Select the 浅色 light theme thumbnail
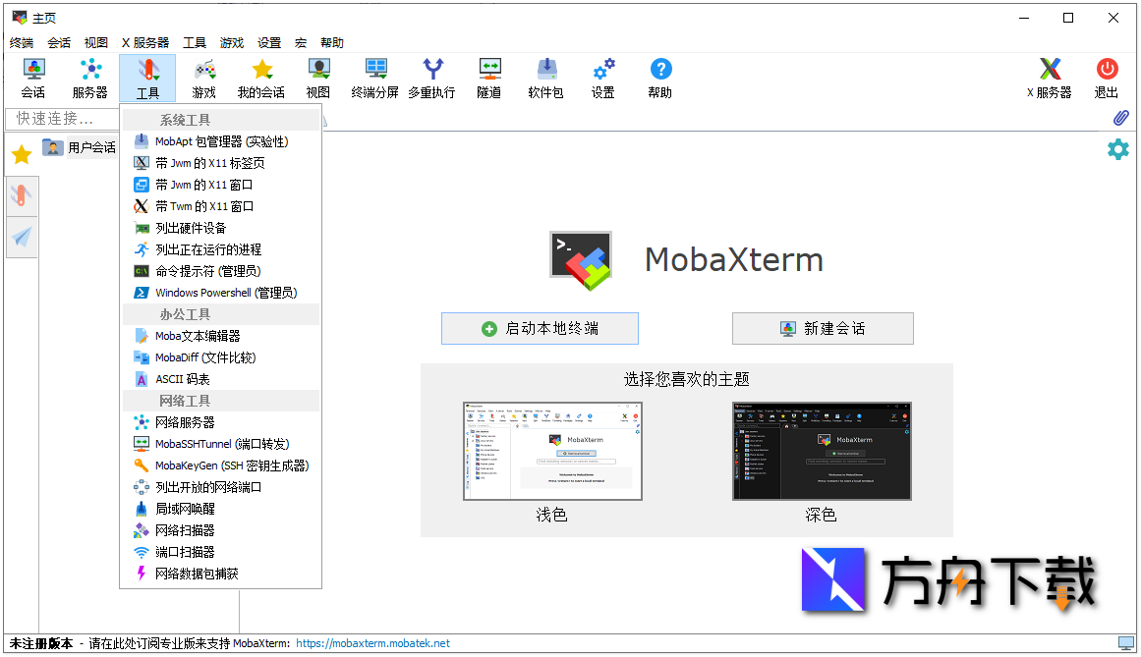Viewport: 1141px width, 657px height. [551, 452]
